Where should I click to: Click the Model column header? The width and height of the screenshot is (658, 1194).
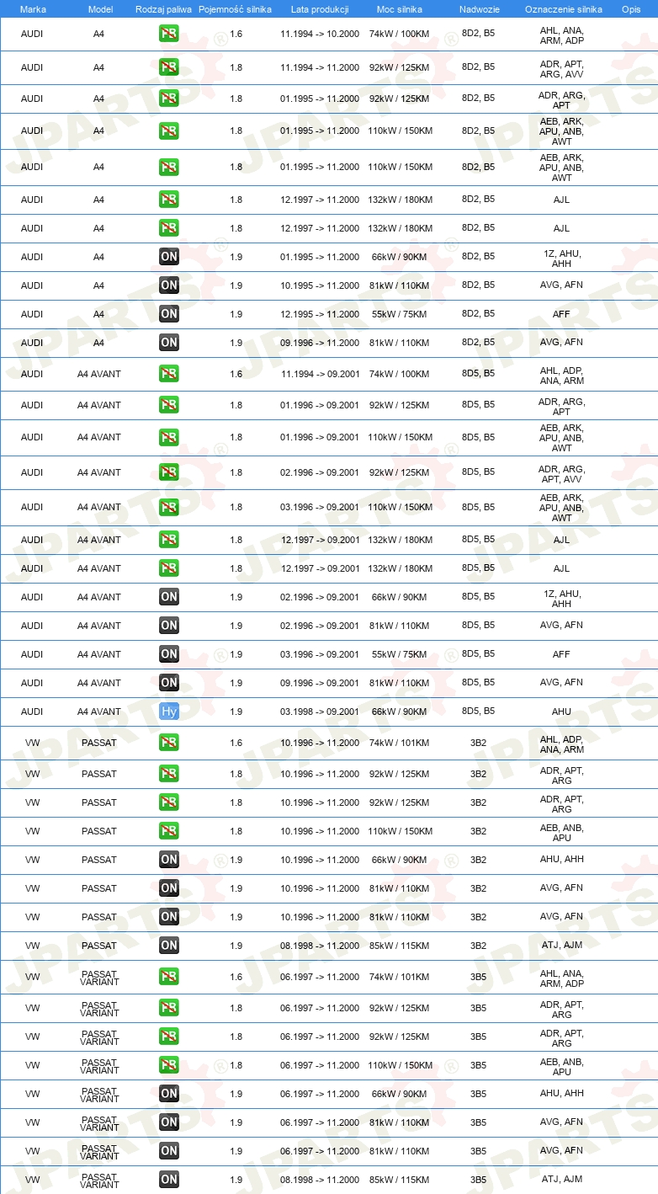coord(100,9)
